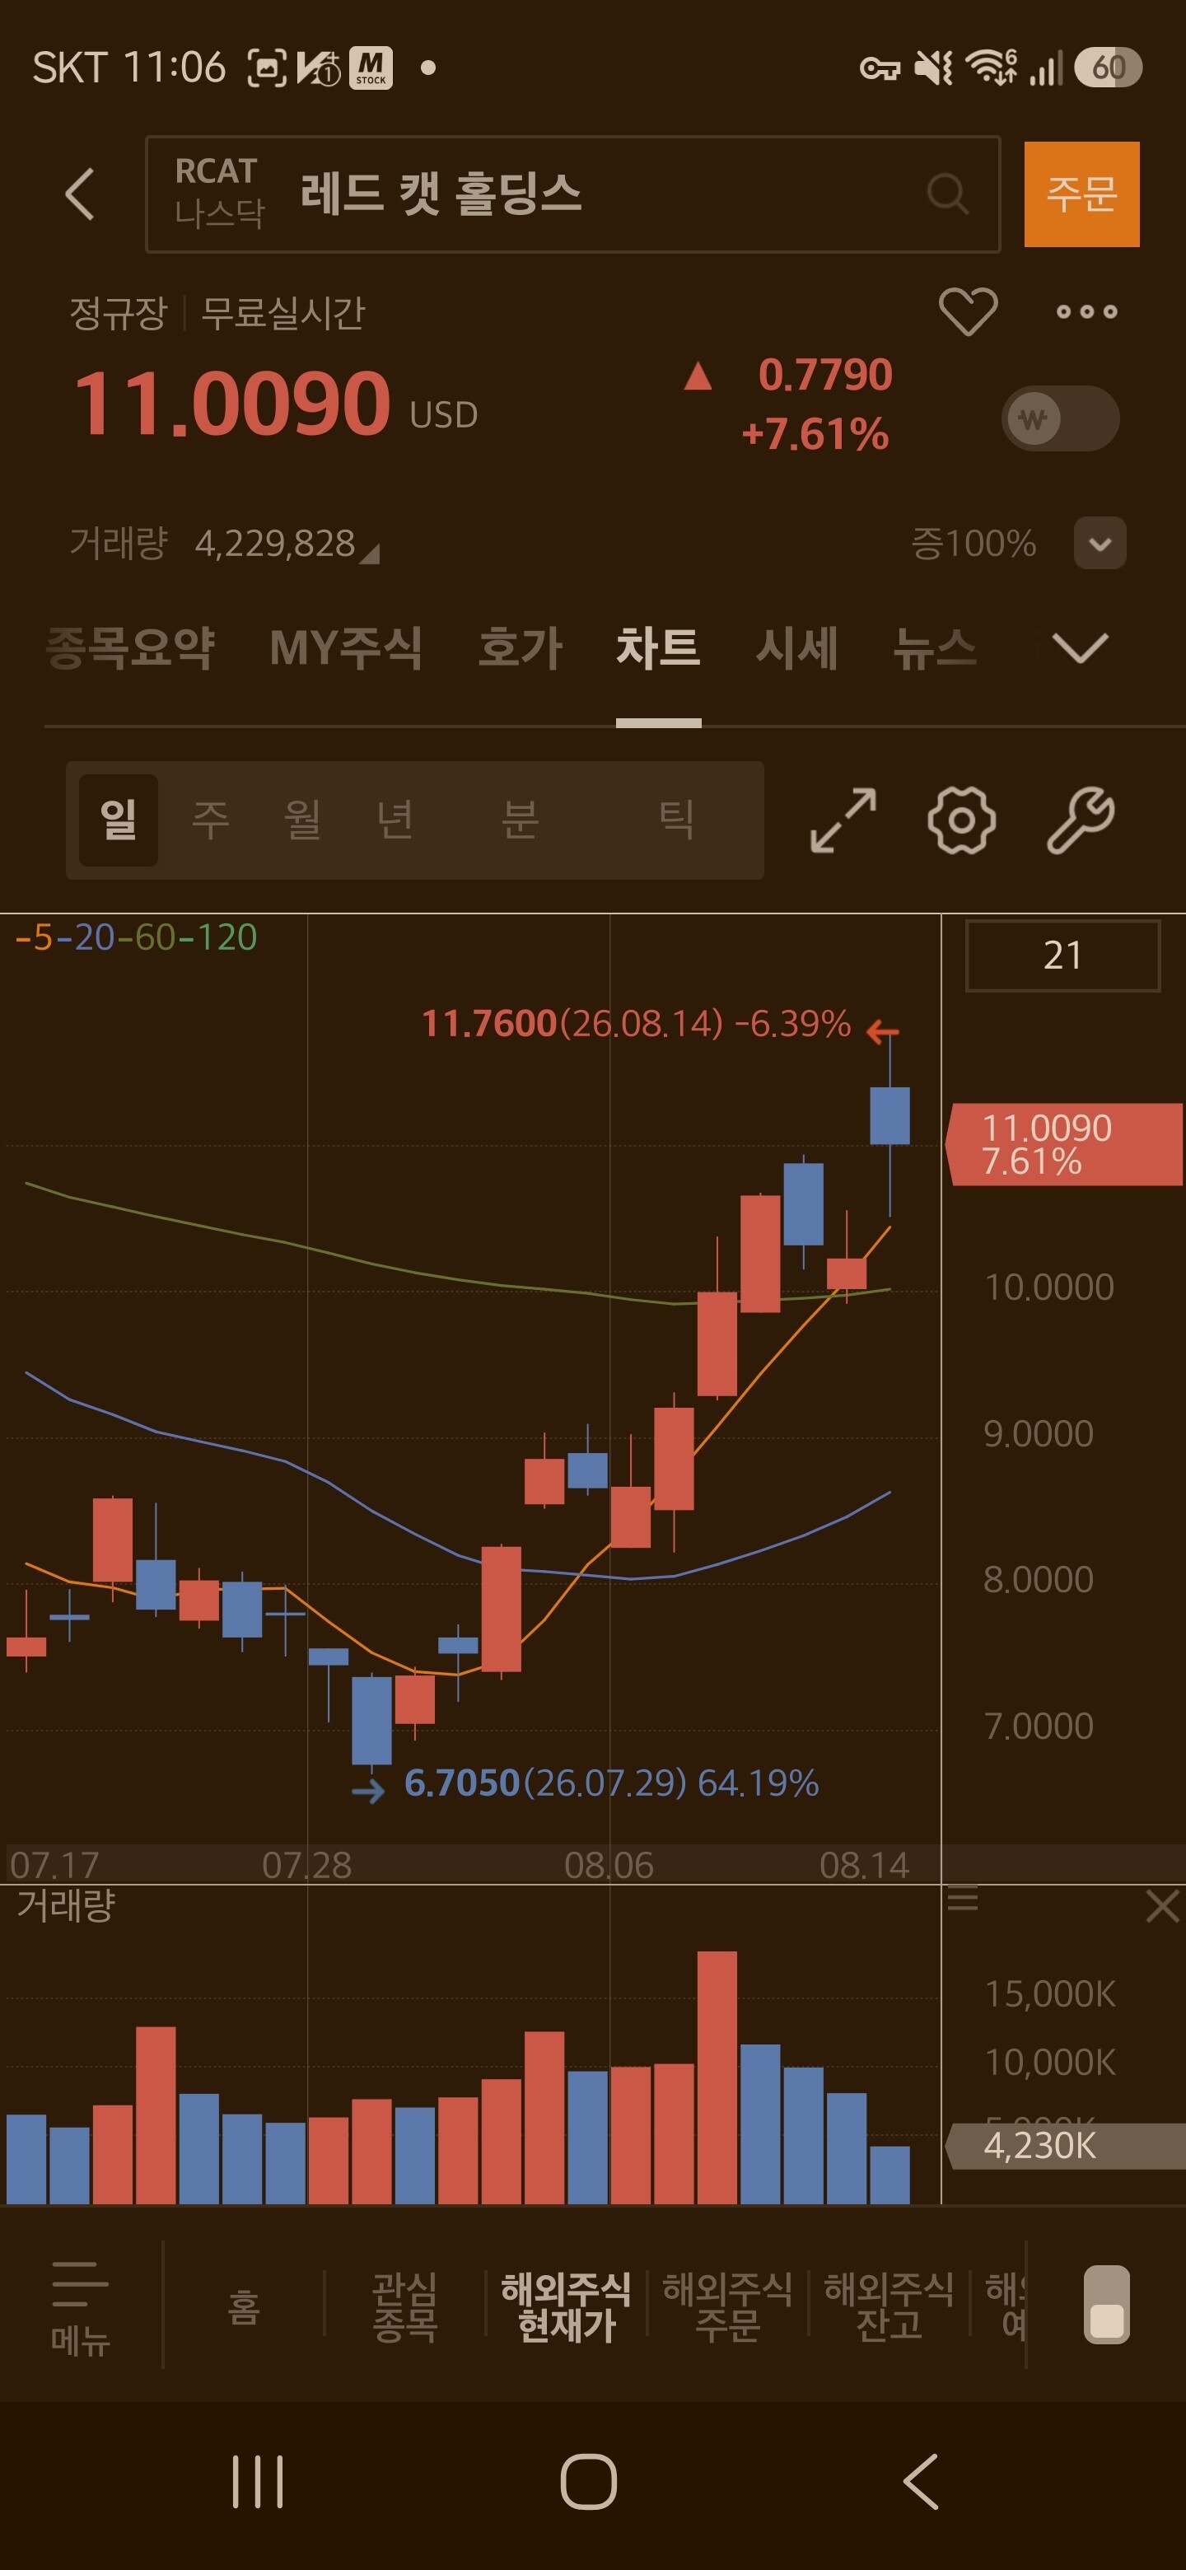
Task: Edit the candle count box showing 21
Action: 1062,956
